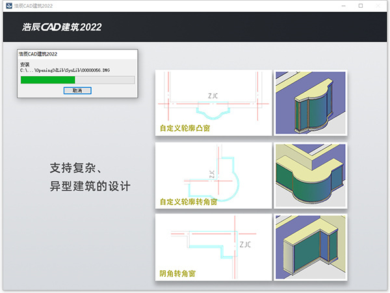Click the 取消 cancel button
This screenshot has width=390, height=293.
point(77,91)
